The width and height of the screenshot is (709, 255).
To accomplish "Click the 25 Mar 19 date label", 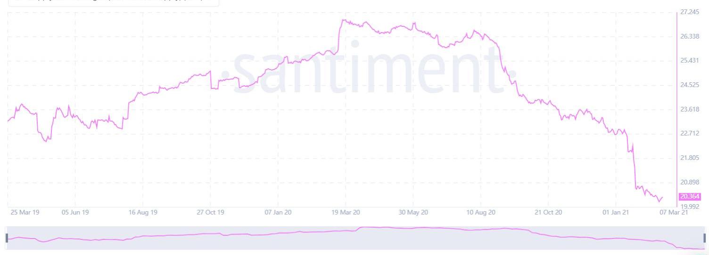I will (x=25, y=213).
